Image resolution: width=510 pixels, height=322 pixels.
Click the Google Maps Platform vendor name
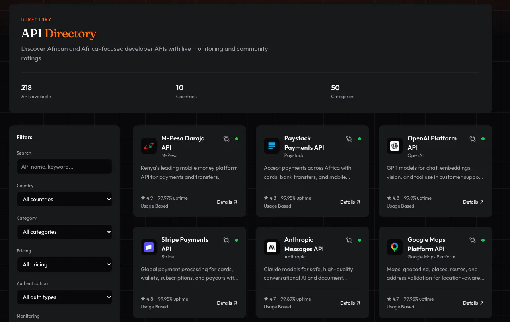tap(431, 257)
